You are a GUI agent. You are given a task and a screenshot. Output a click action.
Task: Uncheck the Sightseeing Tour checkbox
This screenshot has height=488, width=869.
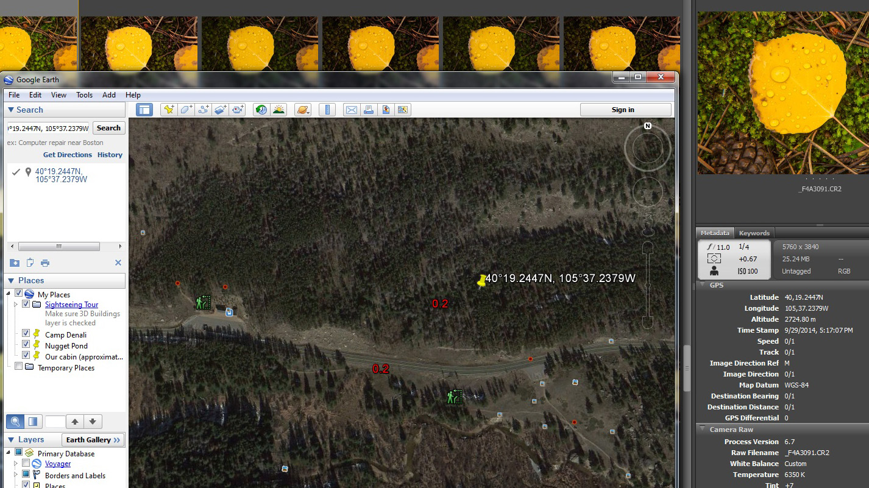pyautogui.click(x=26, y=304)
